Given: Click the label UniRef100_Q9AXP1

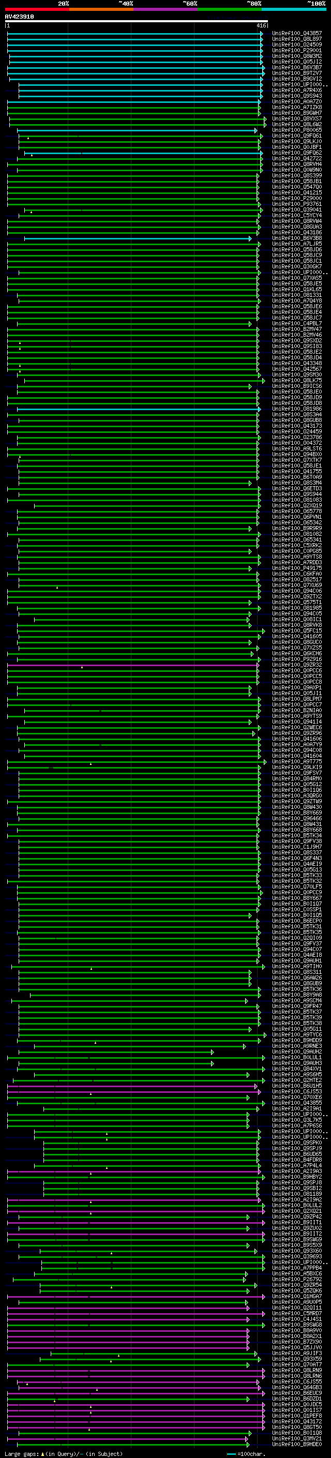Looking at the screenshot, I should (296, 688).
